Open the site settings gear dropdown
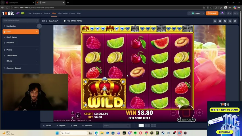 pos(236,13)
